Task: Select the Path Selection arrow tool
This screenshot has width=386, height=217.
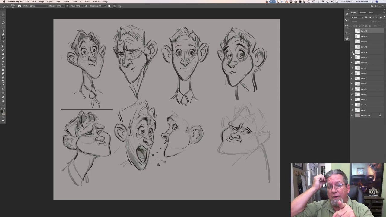Action: (3, 89)
